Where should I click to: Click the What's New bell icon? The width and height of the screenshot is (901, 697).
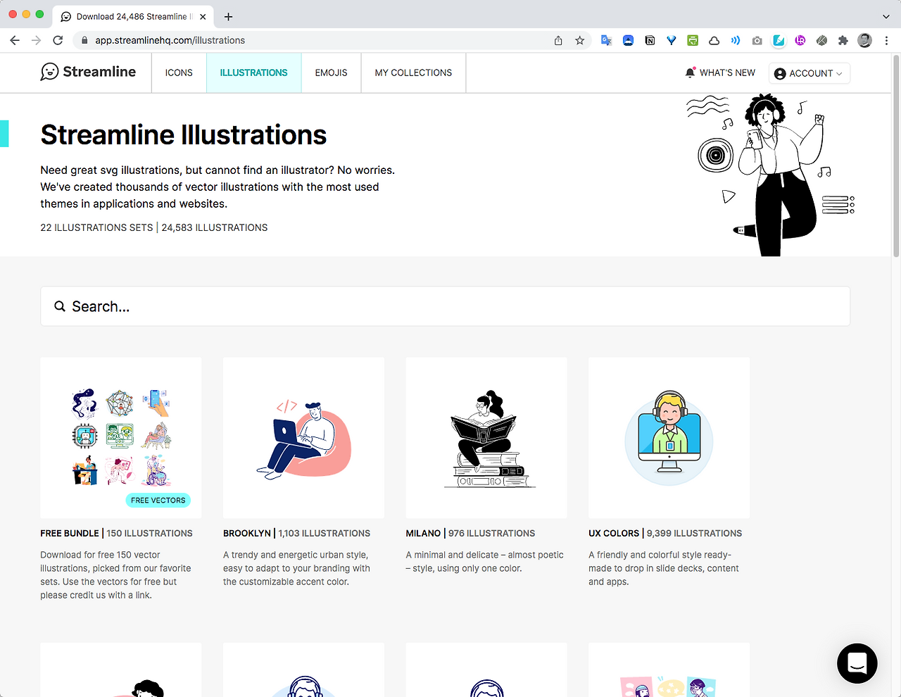click(690, 73)
